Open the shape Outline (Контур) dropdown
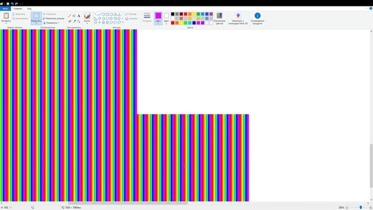This screenshot has height=210, width=373. pos(132,14)
